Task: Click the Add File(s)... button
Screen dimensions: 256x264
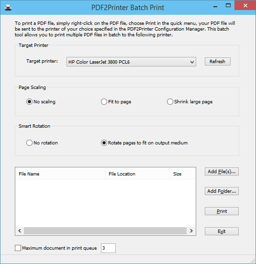Action: tap(222, 172)
